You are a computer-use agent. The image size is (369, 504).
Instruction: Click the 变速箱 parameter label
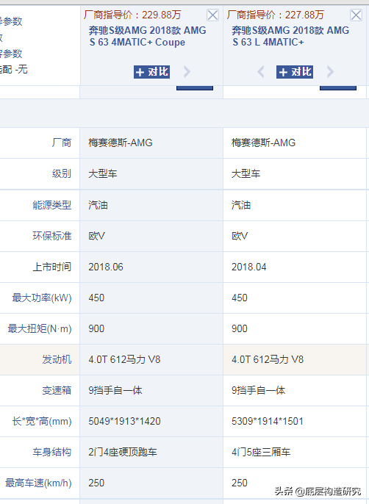[57, 390]
